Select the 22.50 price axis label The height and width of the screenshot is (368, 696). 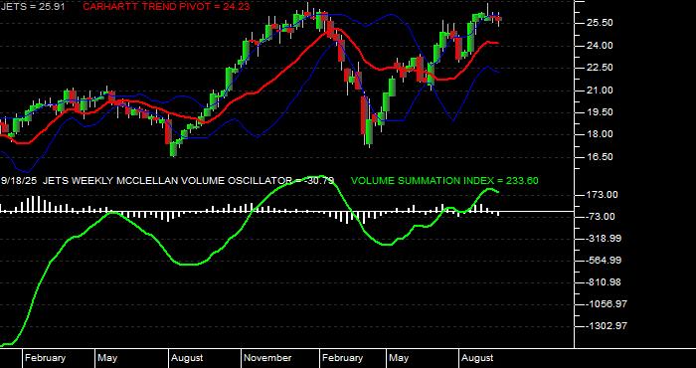(x=601, y=68)
